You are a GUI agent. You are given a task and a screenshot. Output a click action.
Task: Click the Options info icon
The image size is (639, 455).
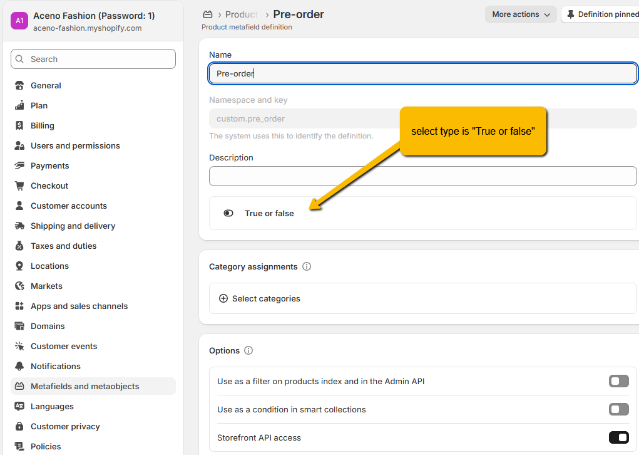pyautogui.click(x=248, y=350)
